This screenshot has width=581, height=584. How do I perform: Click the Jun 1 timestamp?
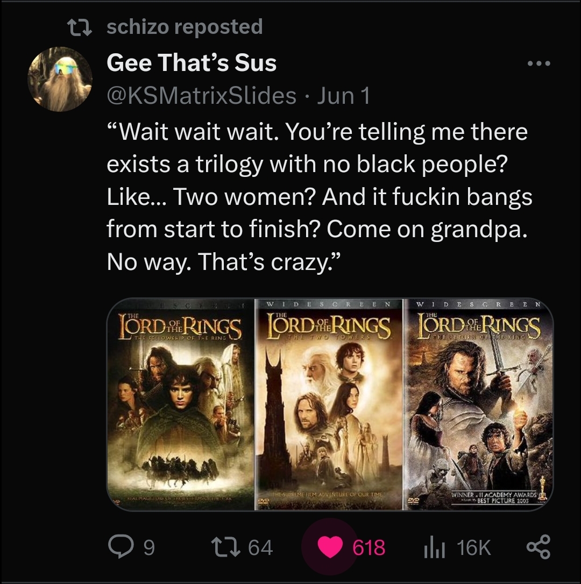coord(344,96)
